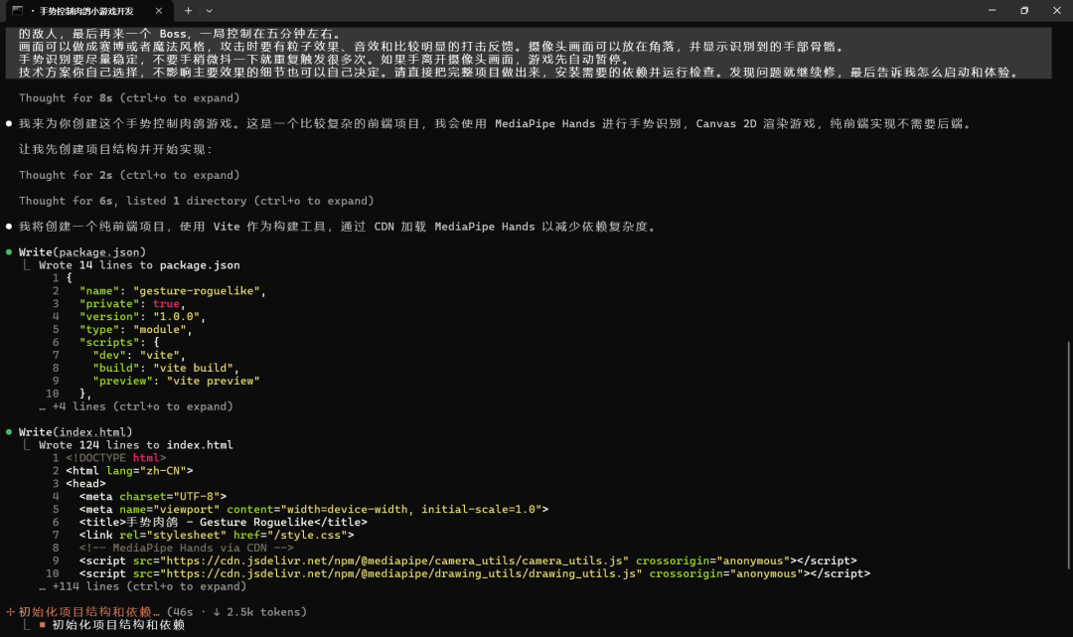This screenshot has height=637, width=1073.
Task: Click the "type": "module" line
Action: (135, 330)
